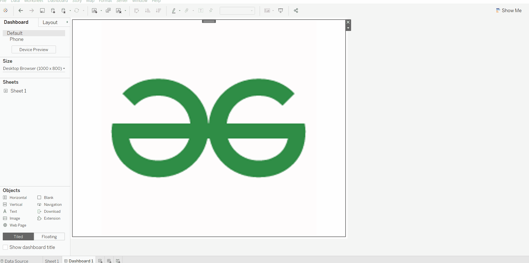Select the Image object
This screenshot has width=529, height=263.
tap(11, 218)
